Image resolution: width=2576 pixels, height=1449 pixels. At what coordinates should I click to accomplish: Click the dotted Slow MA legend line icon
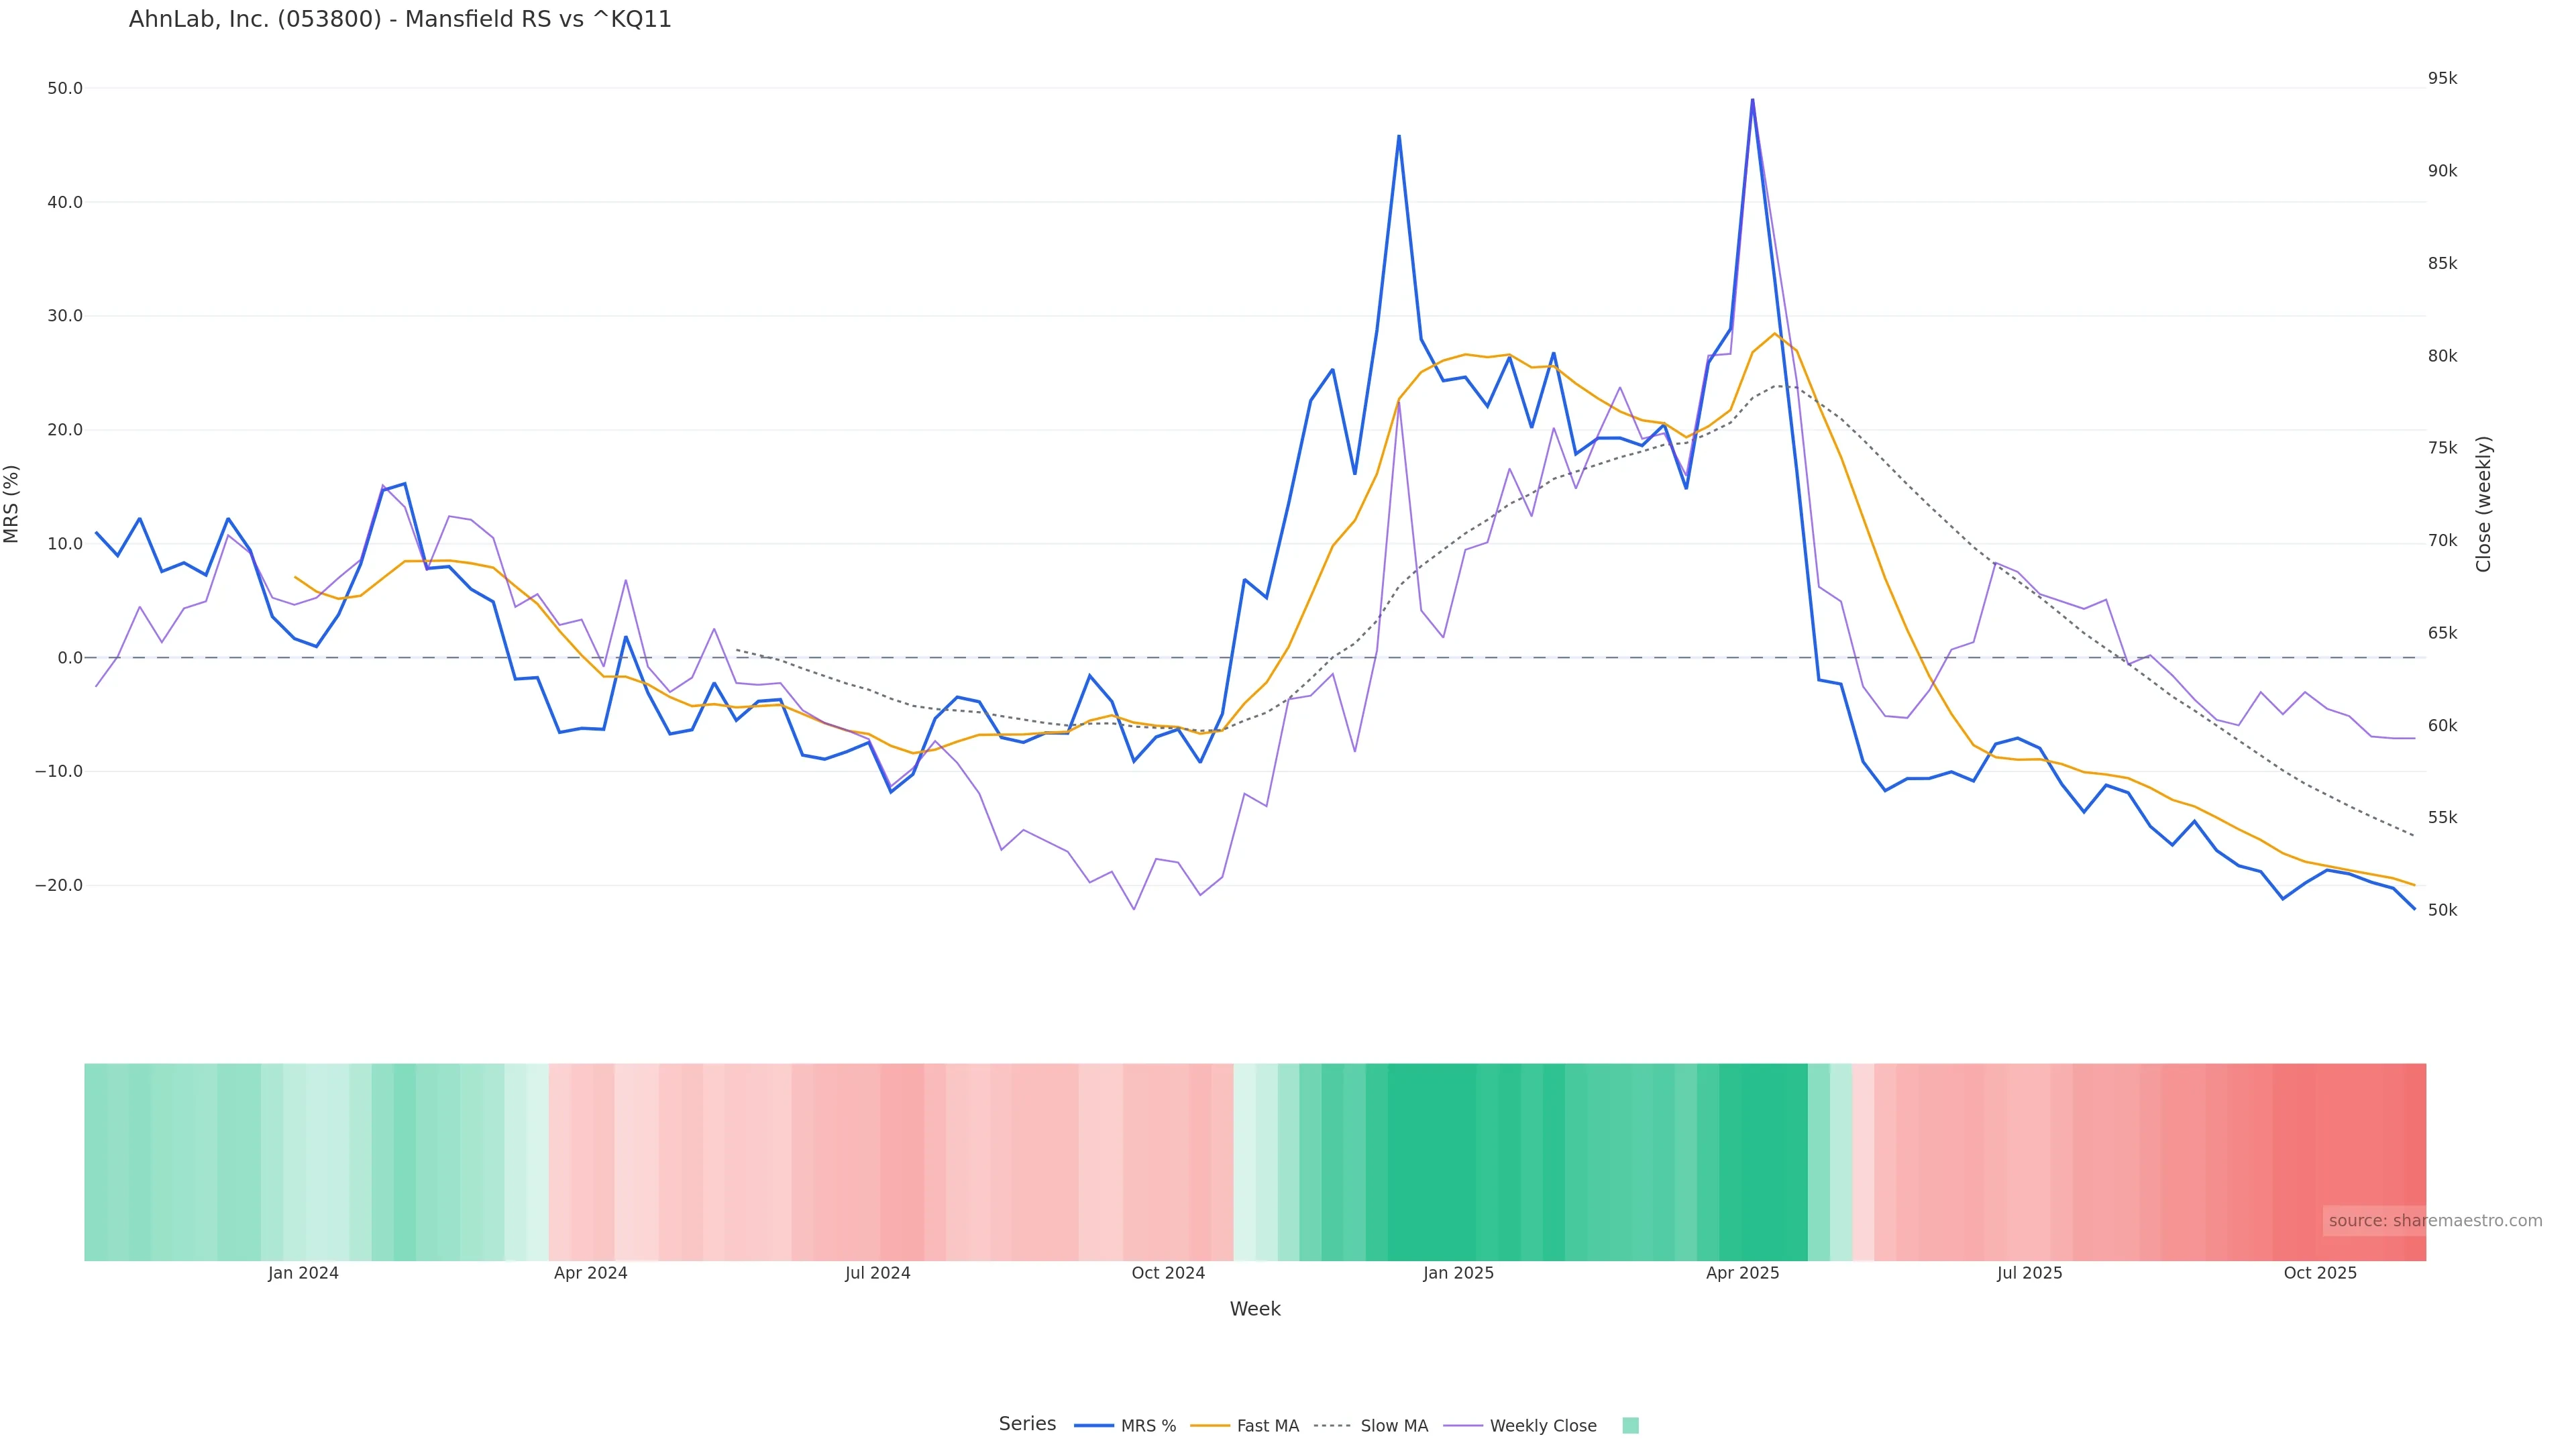(1332, 1426)
